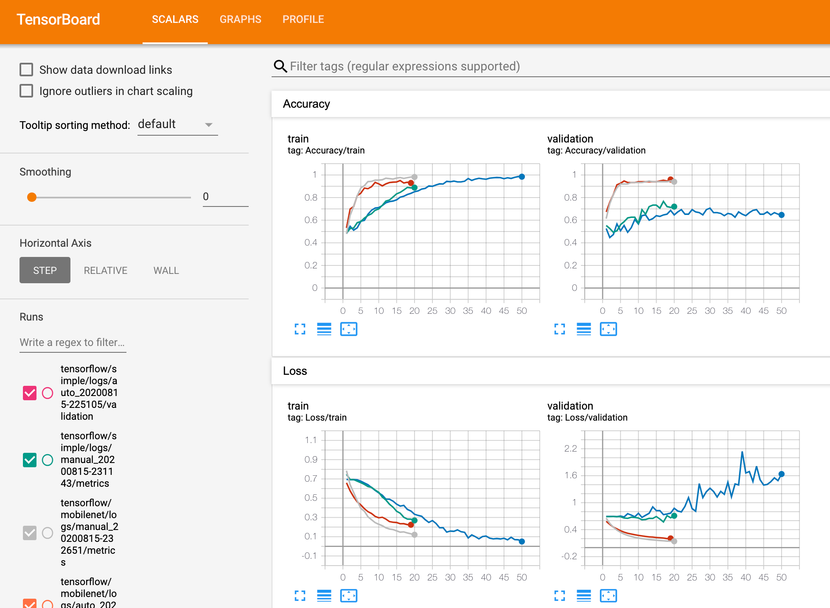Toggle y-axis log scale on Accuracy train chart
Viewport: 830px width, 608px height.
point(324,329)
